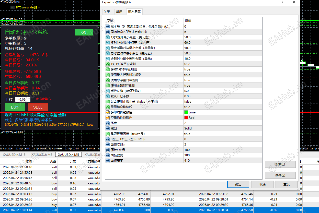Viewport: 319px width, 213px height.
Task: Select the active XAUUSD.n,M5 chart tab
Action: (69, 155)
